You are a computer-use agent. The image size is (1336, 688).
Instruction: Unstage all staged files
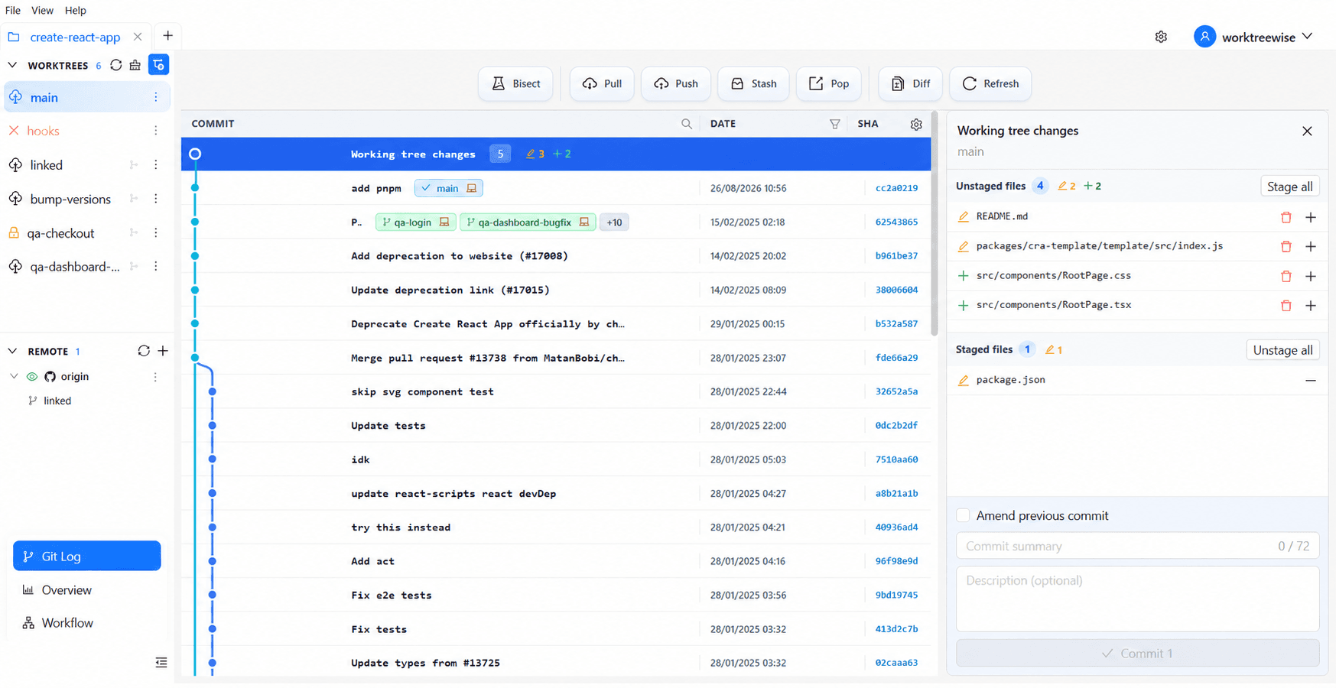[x=1282, y=350]
